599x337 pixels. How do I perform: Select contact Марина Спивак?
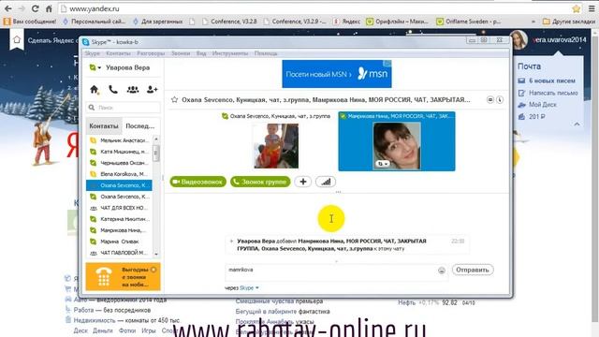tap(119, 242)
